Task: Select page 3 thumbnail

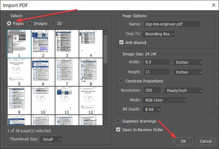Action: point(67,44)
